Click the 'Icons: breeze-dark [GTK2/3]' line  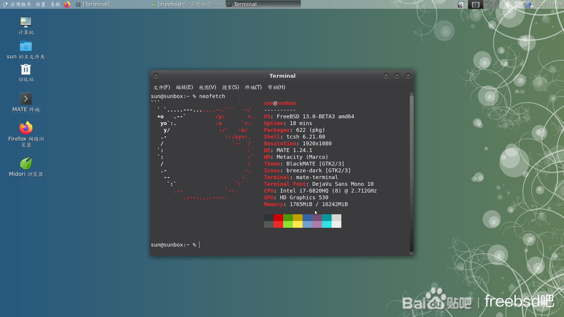[x=307, y=171]
